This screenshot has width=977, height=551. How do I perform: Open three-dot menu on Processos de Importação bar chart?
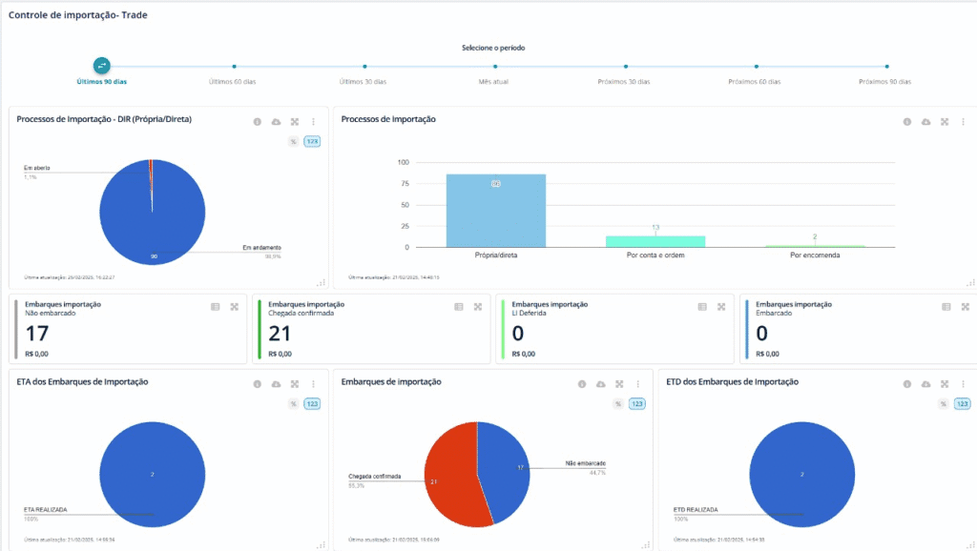(x=963, y=122)
